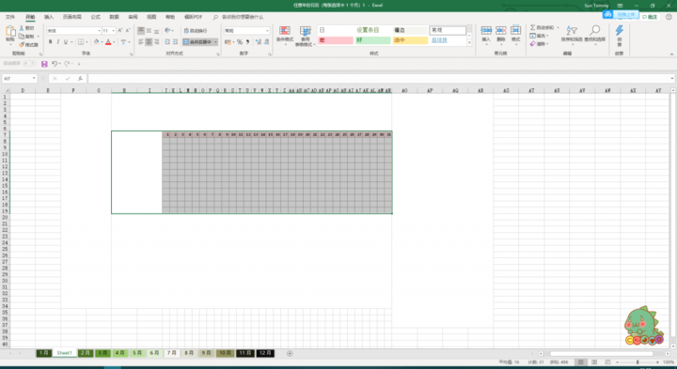Click the purple Save icon in quick access

click(x=44, y=64)
